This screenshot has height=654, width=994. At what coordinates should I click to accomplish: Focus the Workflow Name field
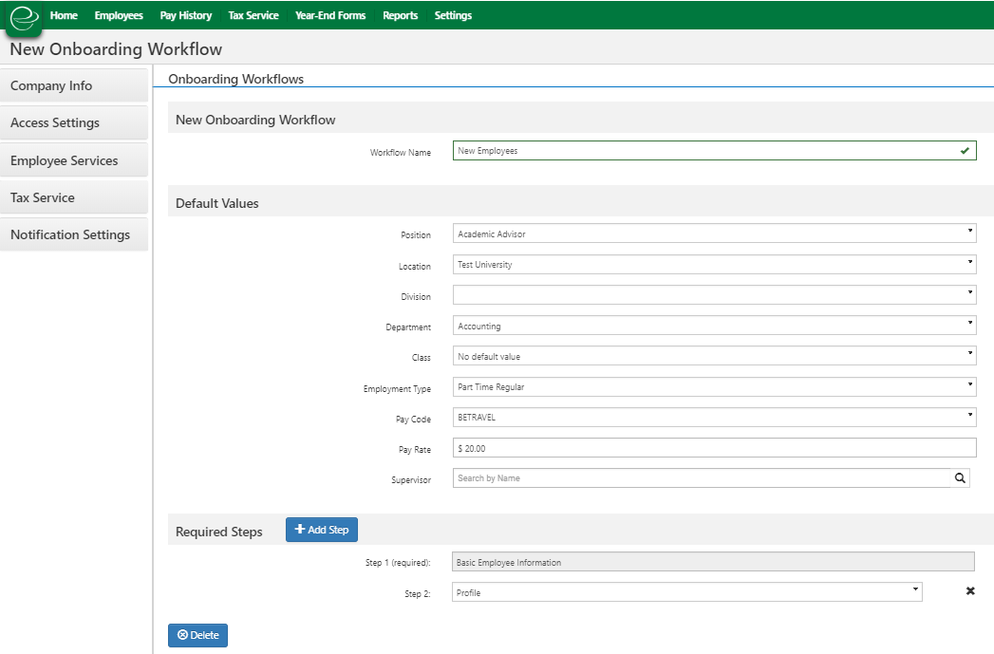715,151
